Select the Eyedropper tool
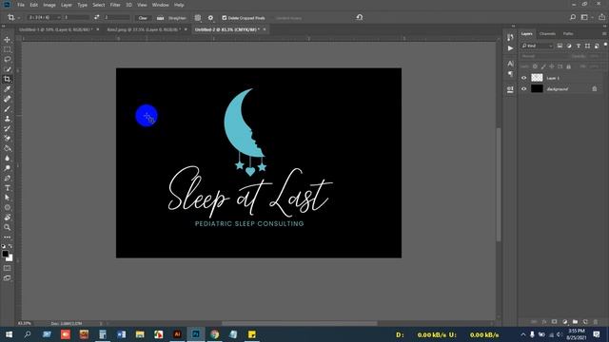The width and height of the screenshot is (609, 342). tap(7, 89)
